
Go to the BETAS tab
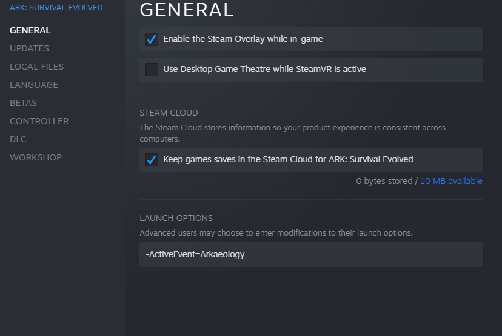coord(23,103)
